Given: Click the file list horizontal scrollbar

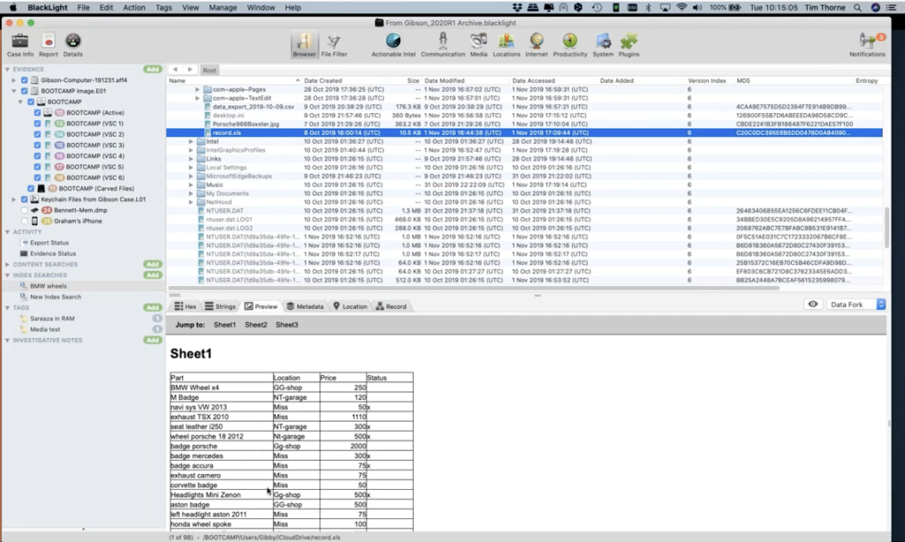Looking at the screenshot, I should click(474, 288).
